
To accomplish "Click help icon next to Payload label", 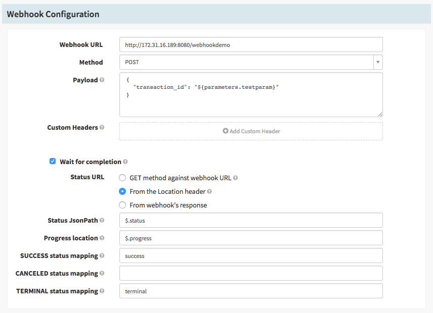I will coord(102,80).
